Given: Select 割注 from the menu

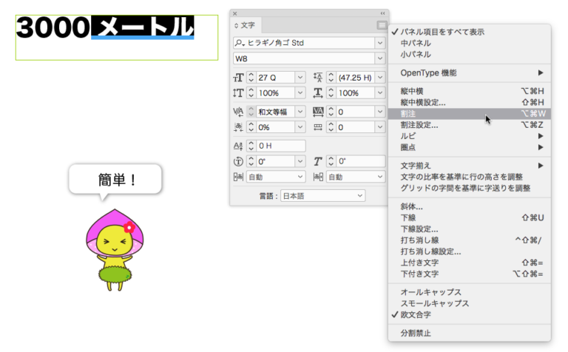Looking at the screenshot, I should pyautogui.click(x=408, y=114).
